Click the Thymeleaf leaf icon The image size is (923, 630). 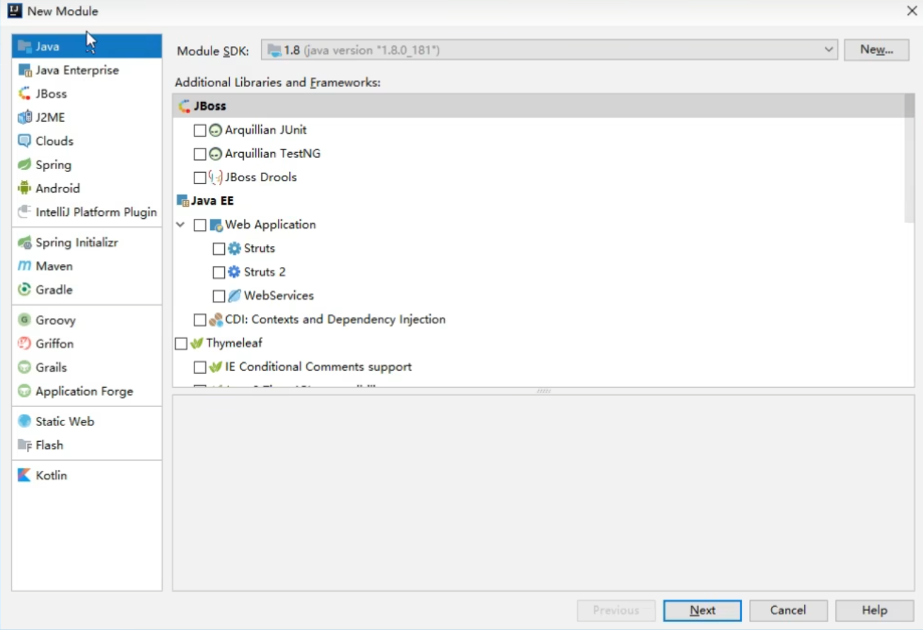pos(197,343)
